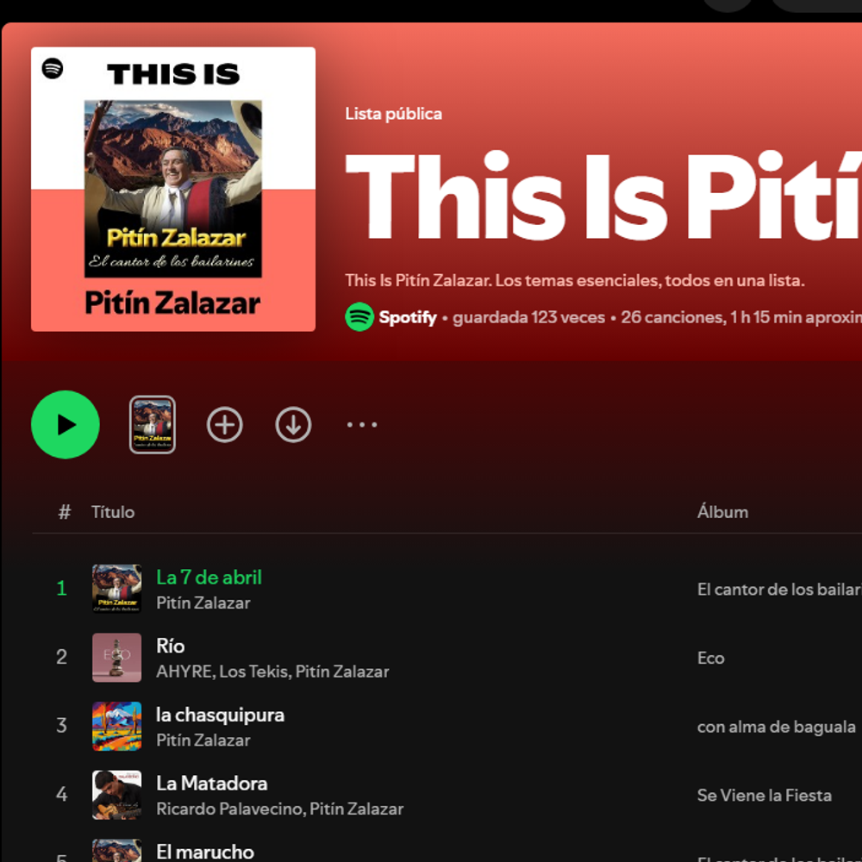
Task: Open the Eco album link
Action: coord(710,658)
